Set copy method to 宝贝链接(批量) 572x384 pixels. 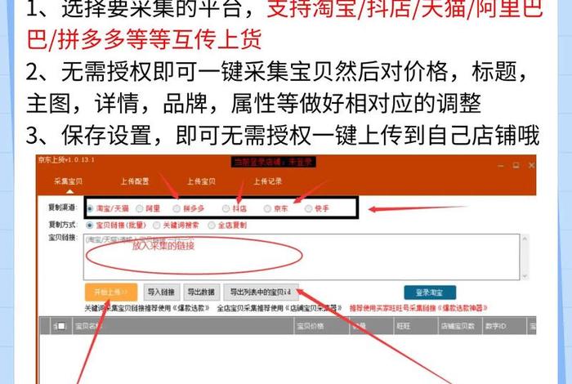point(89,225)
